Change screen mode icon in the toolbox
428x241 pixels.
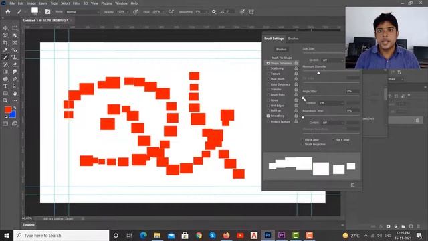[x=15, y=123]
